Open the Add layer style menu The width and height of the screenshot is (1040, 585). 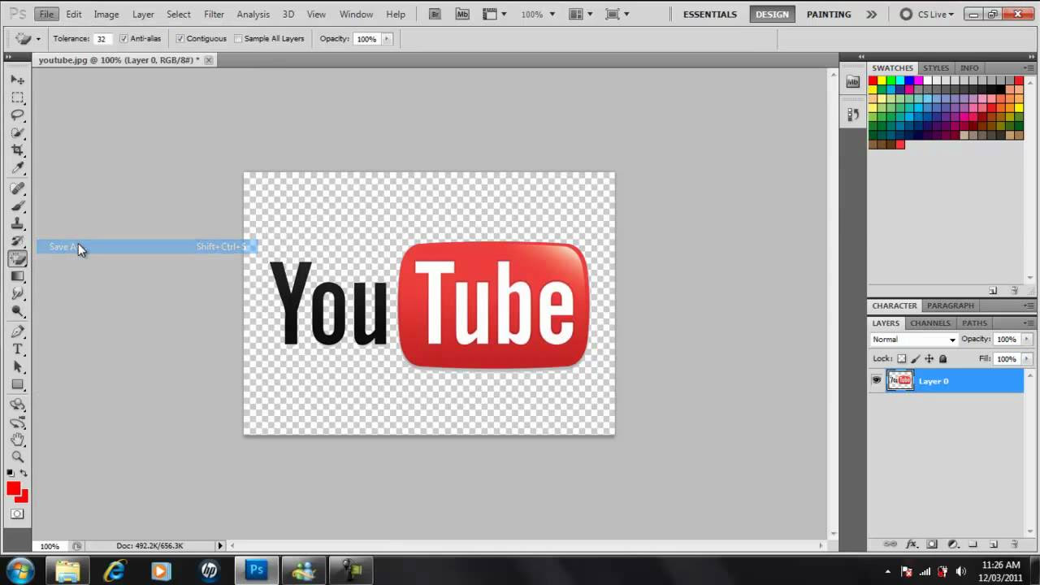(x=912, y=544)
